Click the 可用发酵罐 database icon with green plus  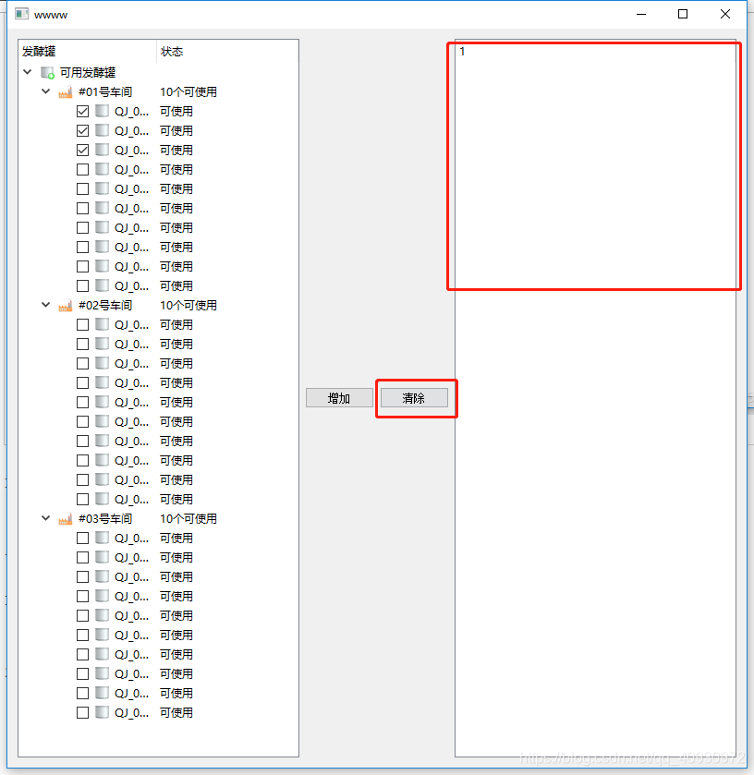(46, 72)
